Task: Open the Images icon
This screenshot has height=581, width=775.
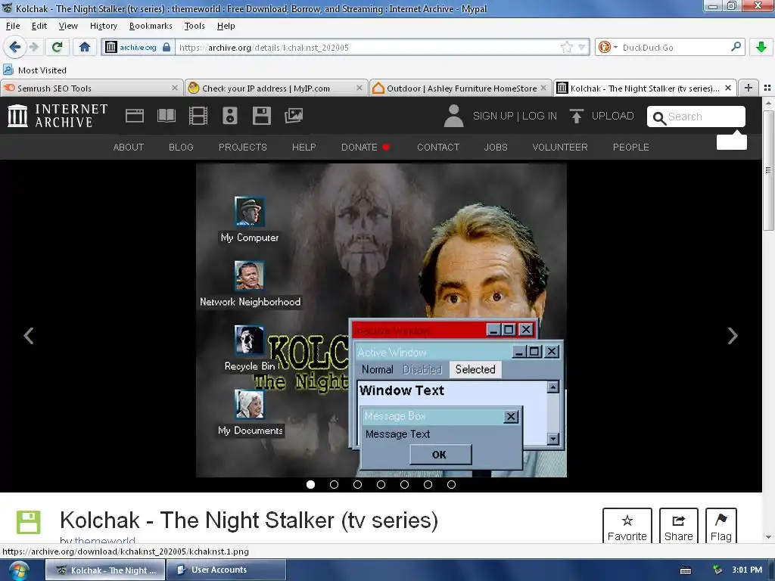Action: (294, 116)
